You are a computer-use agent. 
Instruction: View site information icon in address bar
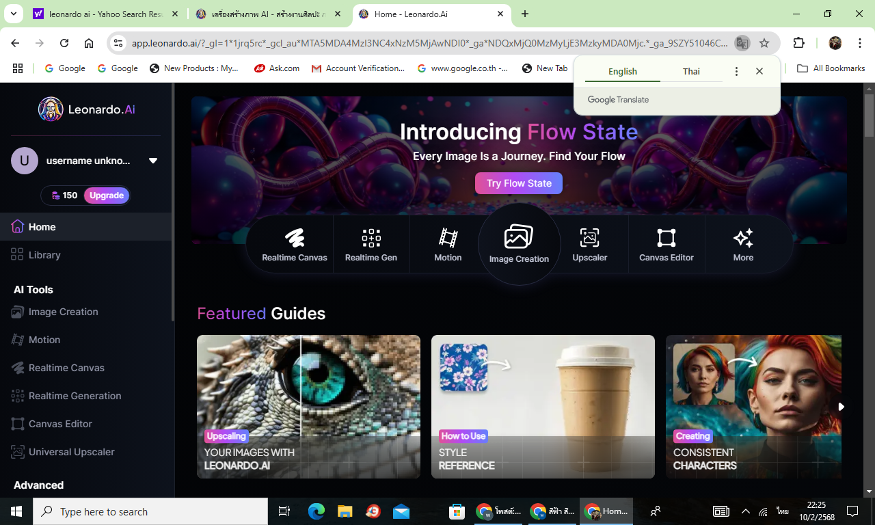(x=118, y=43)
